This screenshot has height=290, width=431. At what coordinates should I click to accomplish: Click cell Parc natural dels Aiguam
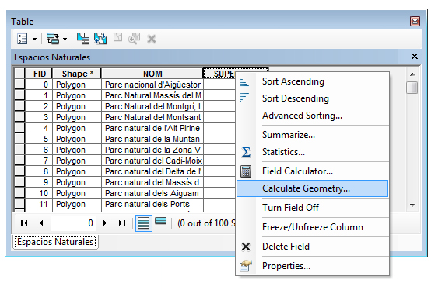[x=152, y=193]
